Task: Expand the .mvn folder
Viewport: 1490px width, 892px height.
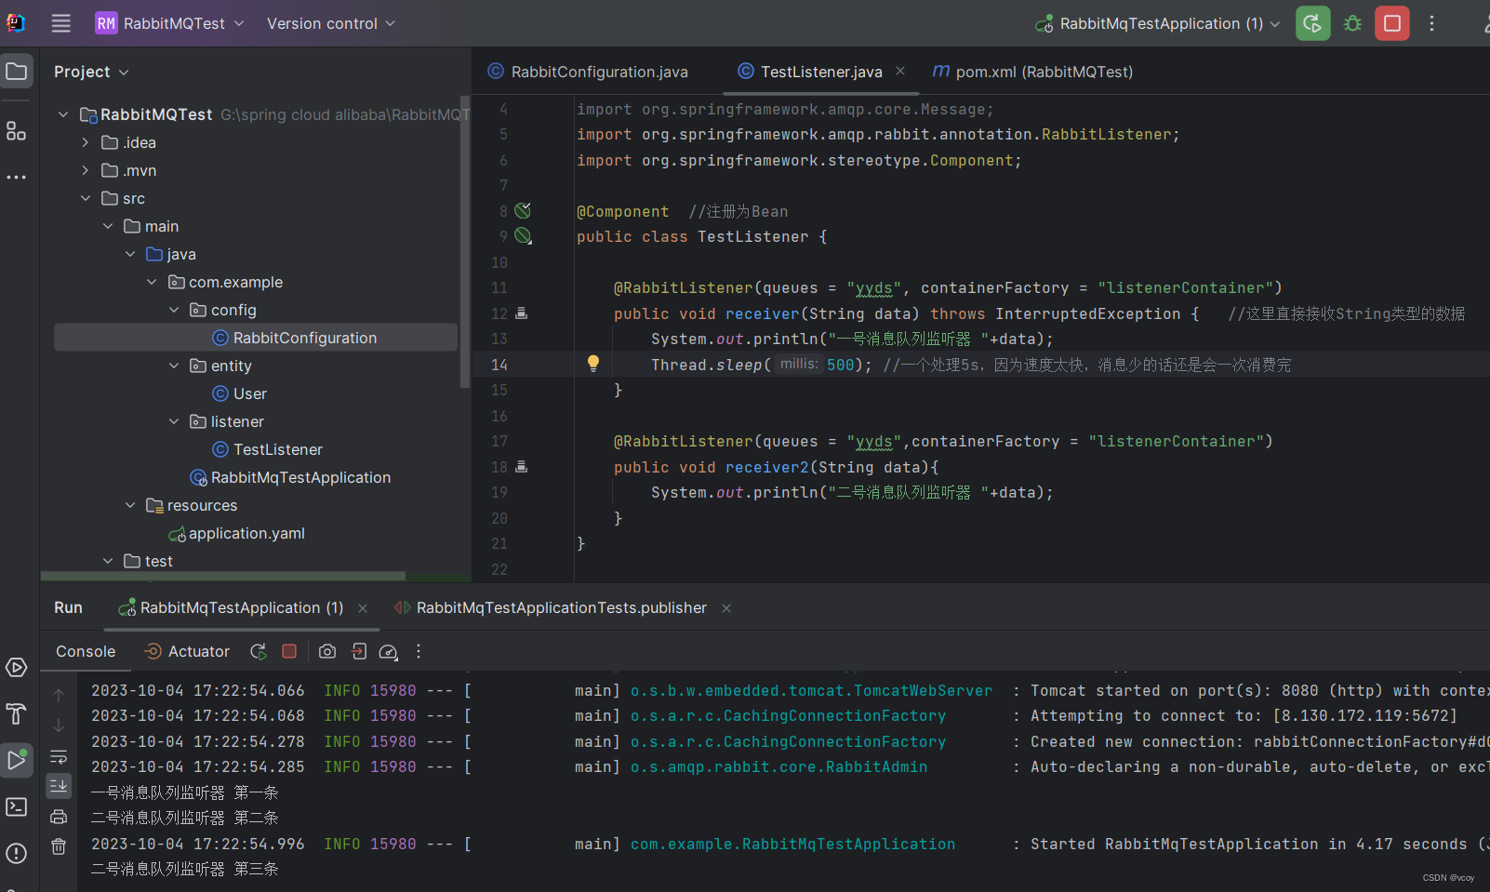Action: [85, 170]
